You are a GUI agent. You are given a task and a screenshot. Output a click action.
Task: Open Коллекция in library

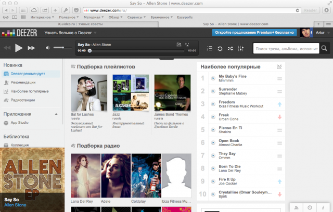(x=20, y=145)
